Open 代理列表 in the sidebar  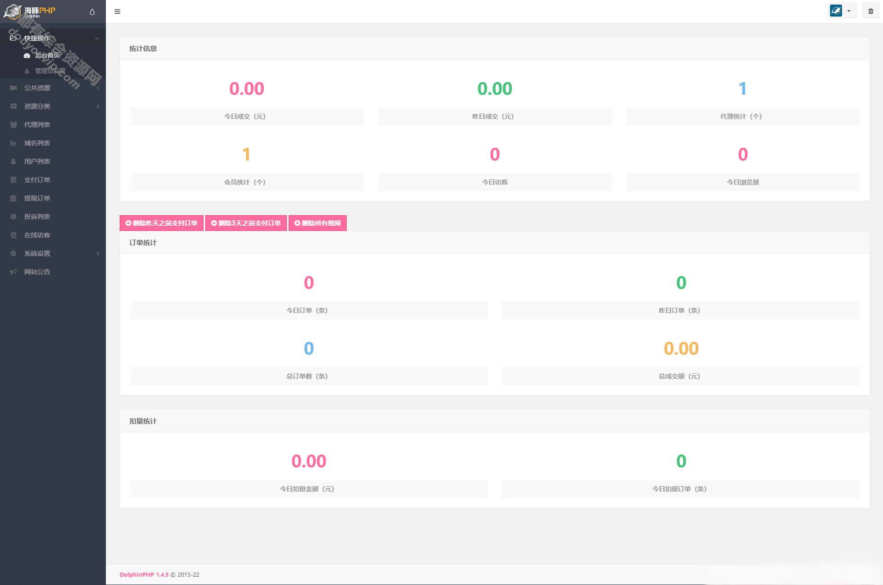click(x=37, y=125)
